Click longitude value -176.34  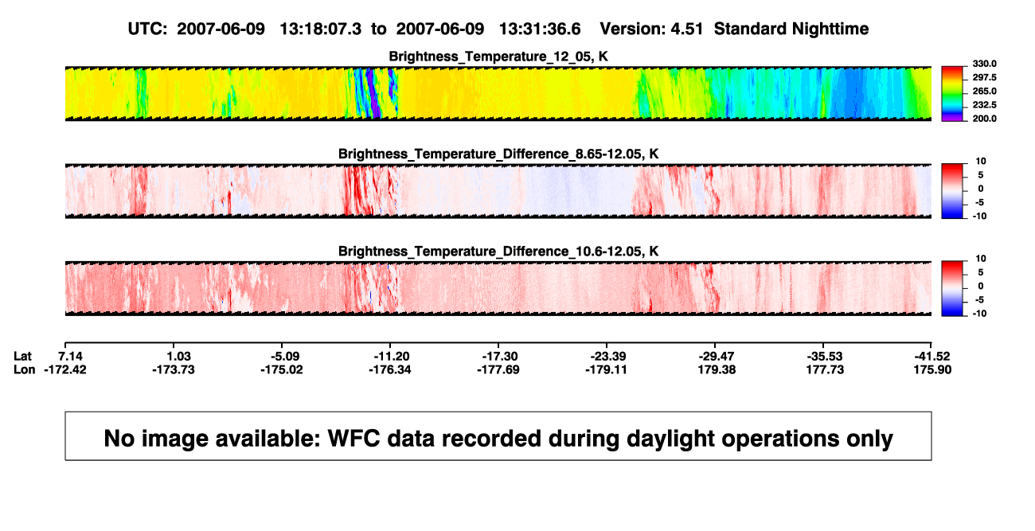tap(391, 369)
